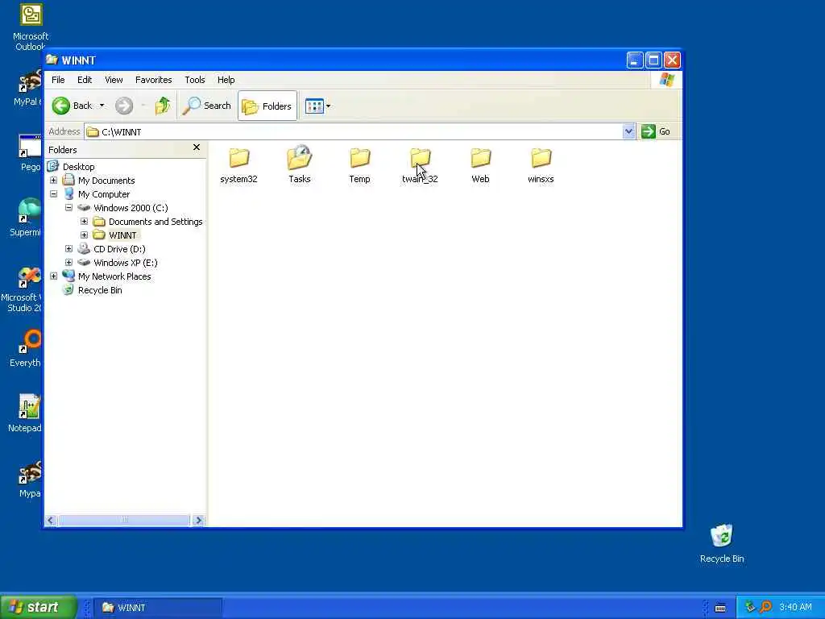Image resolution: width=825 pixels, height=619 pixels.
Task: Close the Folders pane
Action: coord(197,147)
